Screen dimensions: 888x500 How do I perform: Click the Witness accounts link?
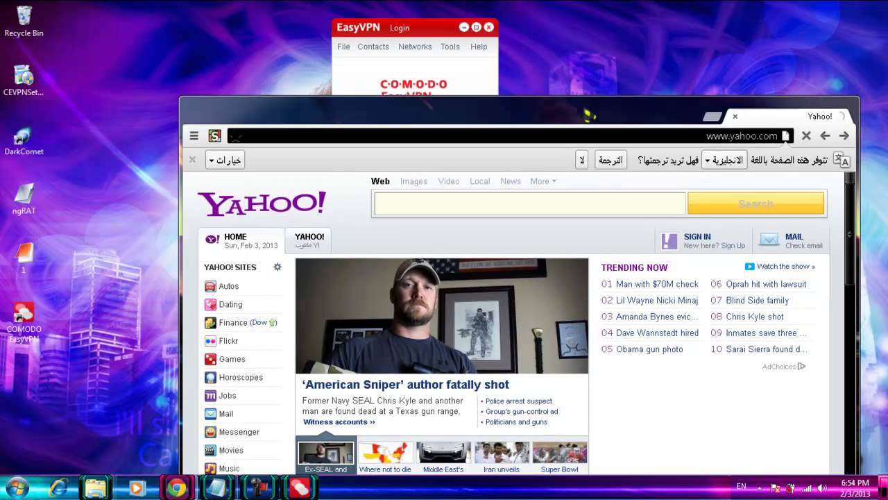tap(339, 422)
